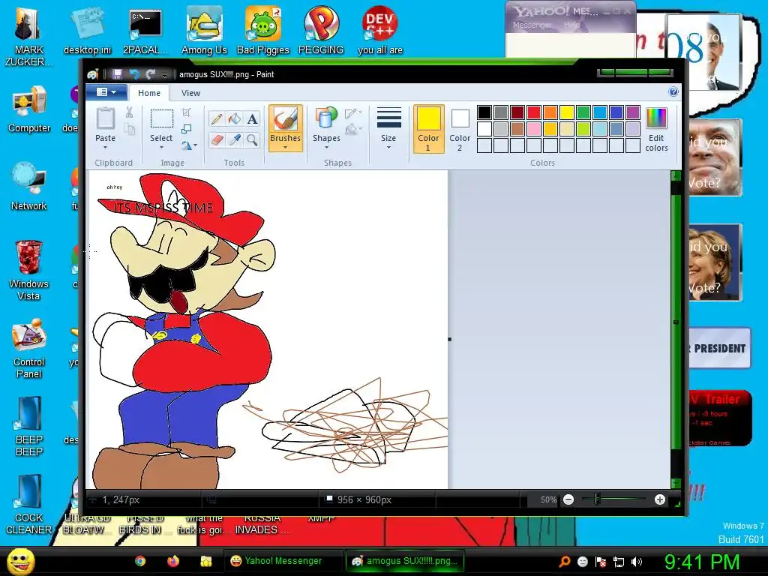Click the Paste clipboard icon
This screenshot has height=576, width=768.
point(105,118)
